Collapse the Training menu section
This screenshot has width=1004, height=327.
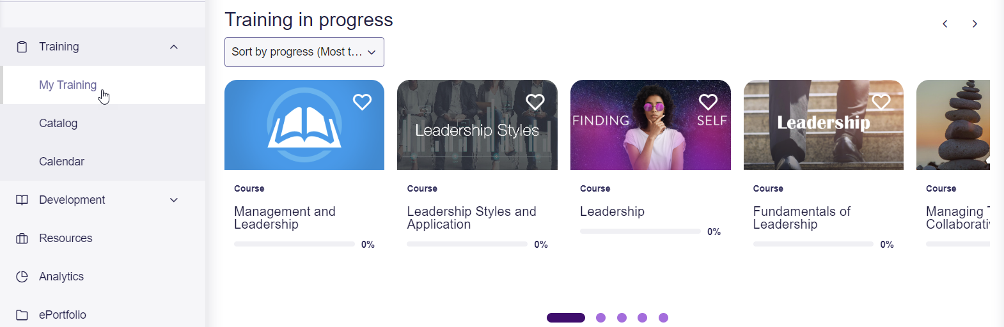point(174,47)
